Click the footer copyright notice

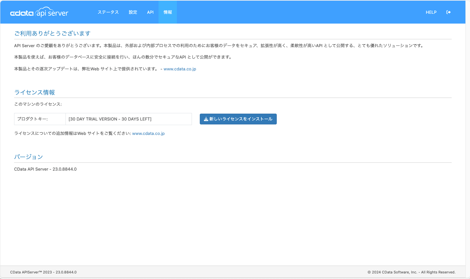point(411,272)
